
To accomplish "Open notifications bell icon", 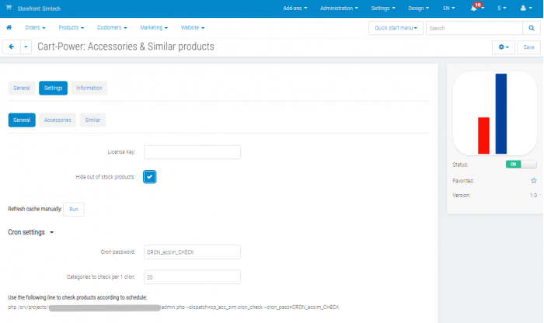I will [474, 8].
